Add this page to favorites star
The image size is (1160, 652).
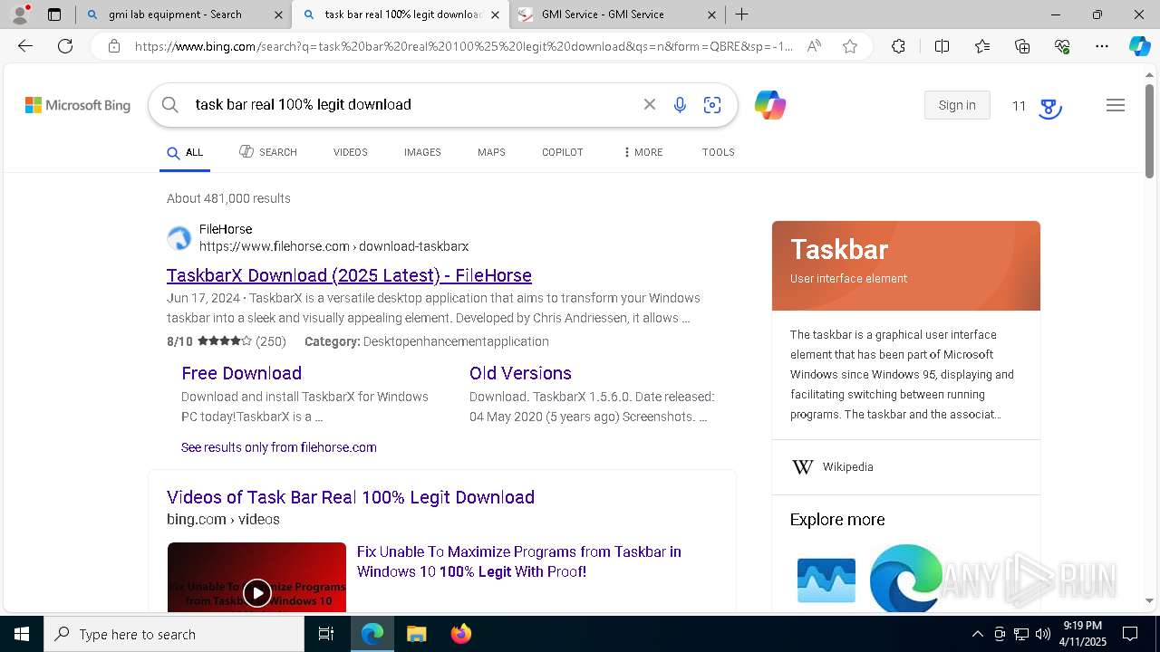[x=850, y=46]
